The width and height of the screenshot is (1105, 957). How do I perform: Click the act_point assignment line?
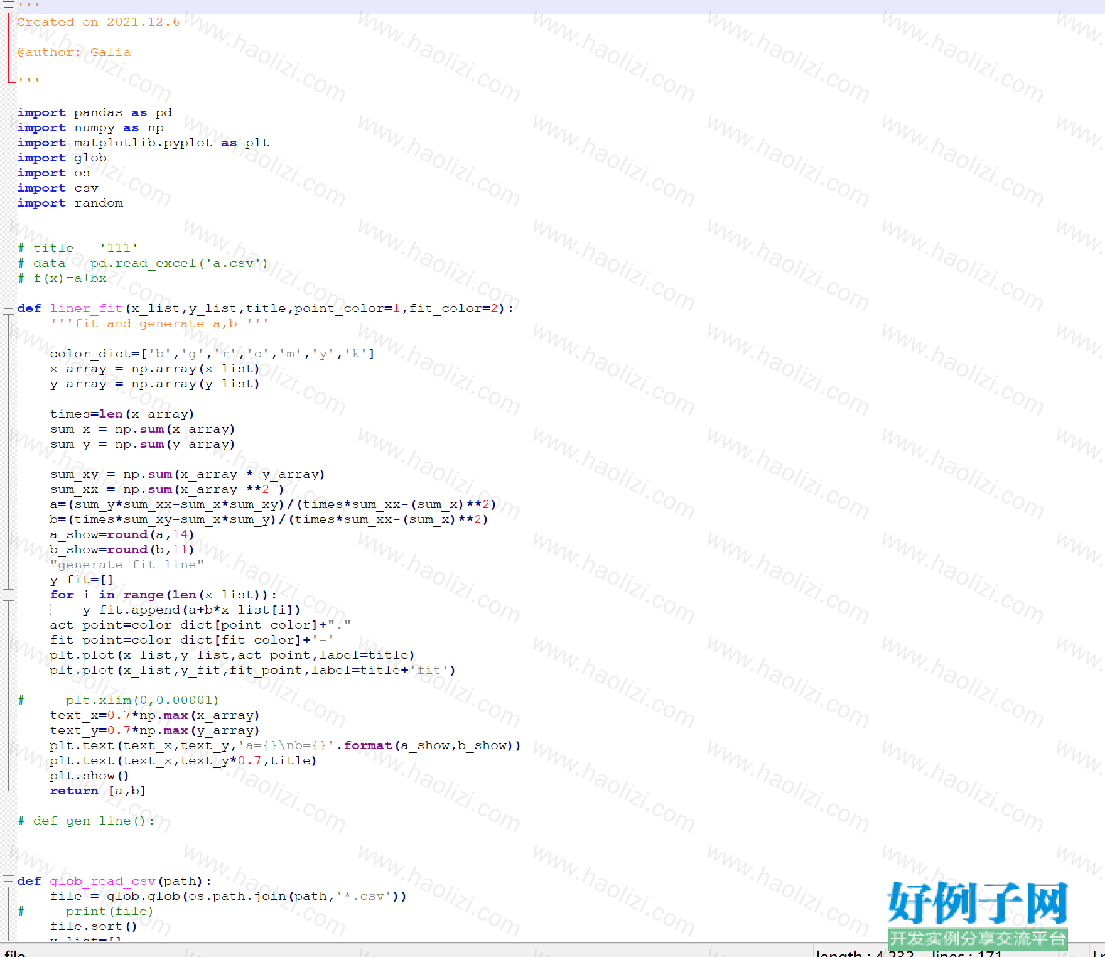pos(200,625)
